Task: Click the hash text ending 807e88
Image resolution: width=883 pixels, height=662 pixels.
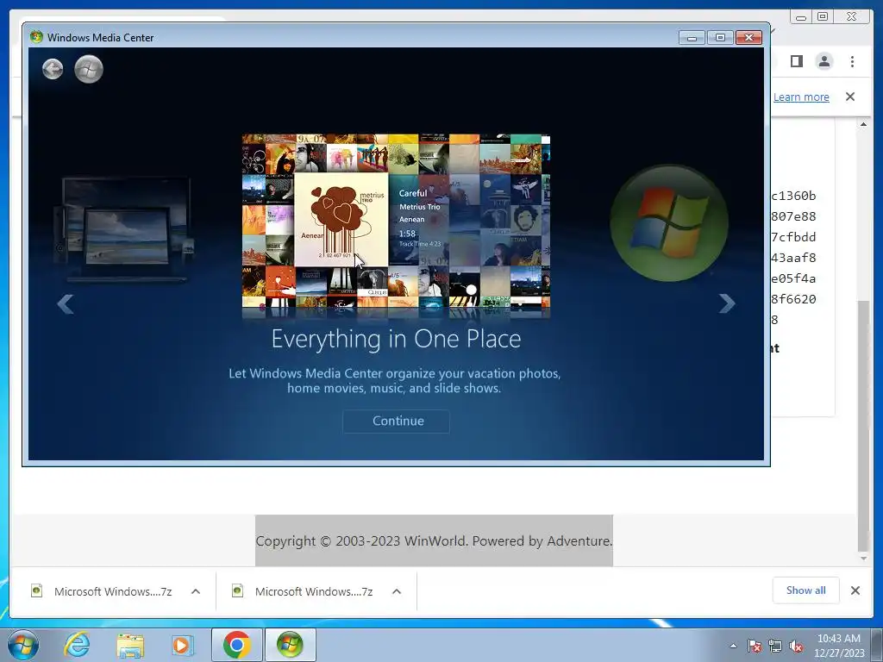Action: coord(793,216)
